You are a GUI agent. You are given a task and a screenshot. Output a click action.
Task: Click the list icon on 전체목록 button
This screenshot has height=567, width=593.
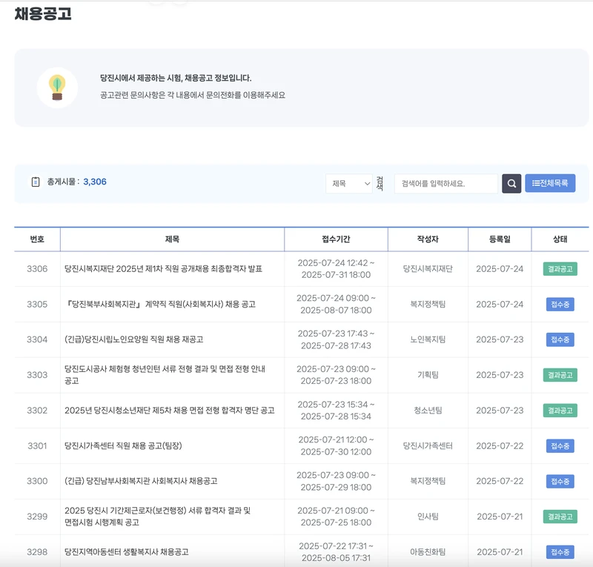click(x=537, y=182)
